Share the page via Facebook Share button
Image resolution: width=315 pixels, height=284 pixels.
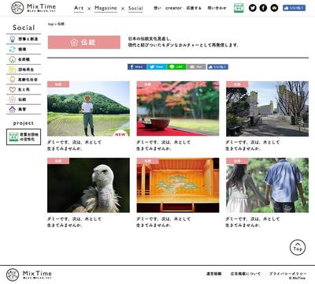137,67
